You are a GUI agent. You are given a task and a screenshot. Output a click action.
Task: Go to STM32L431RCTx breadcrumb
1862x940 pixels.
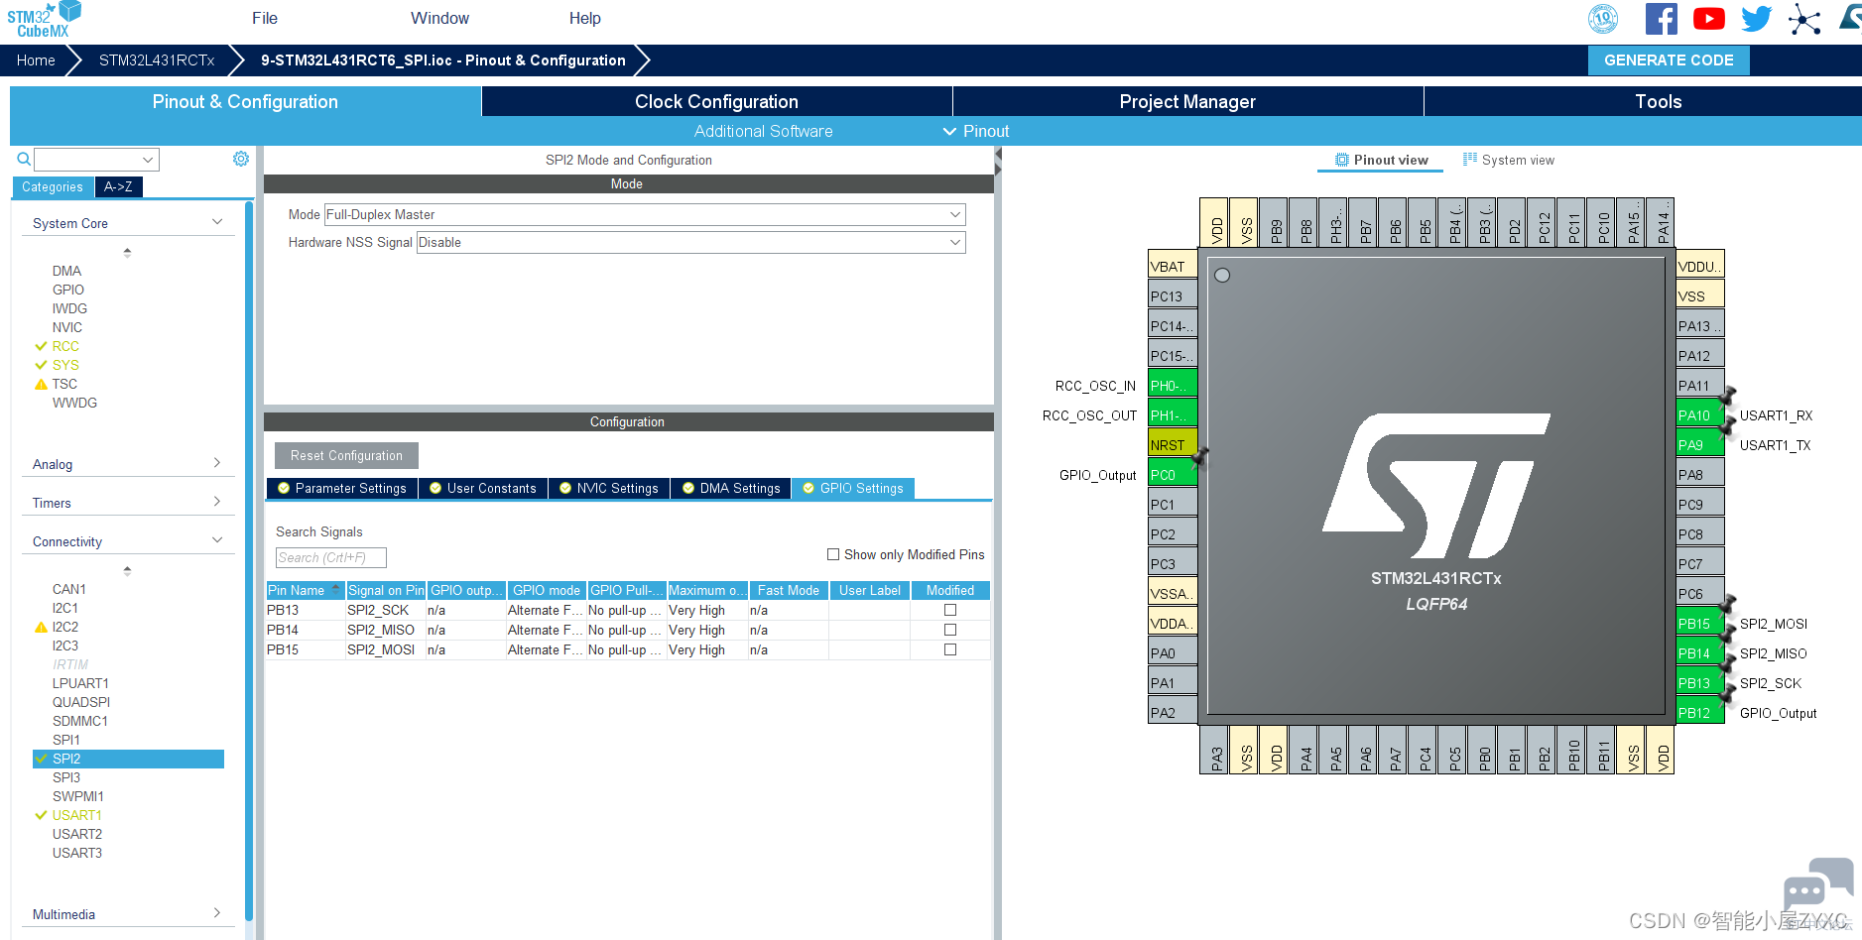click(x=157, y=60)
